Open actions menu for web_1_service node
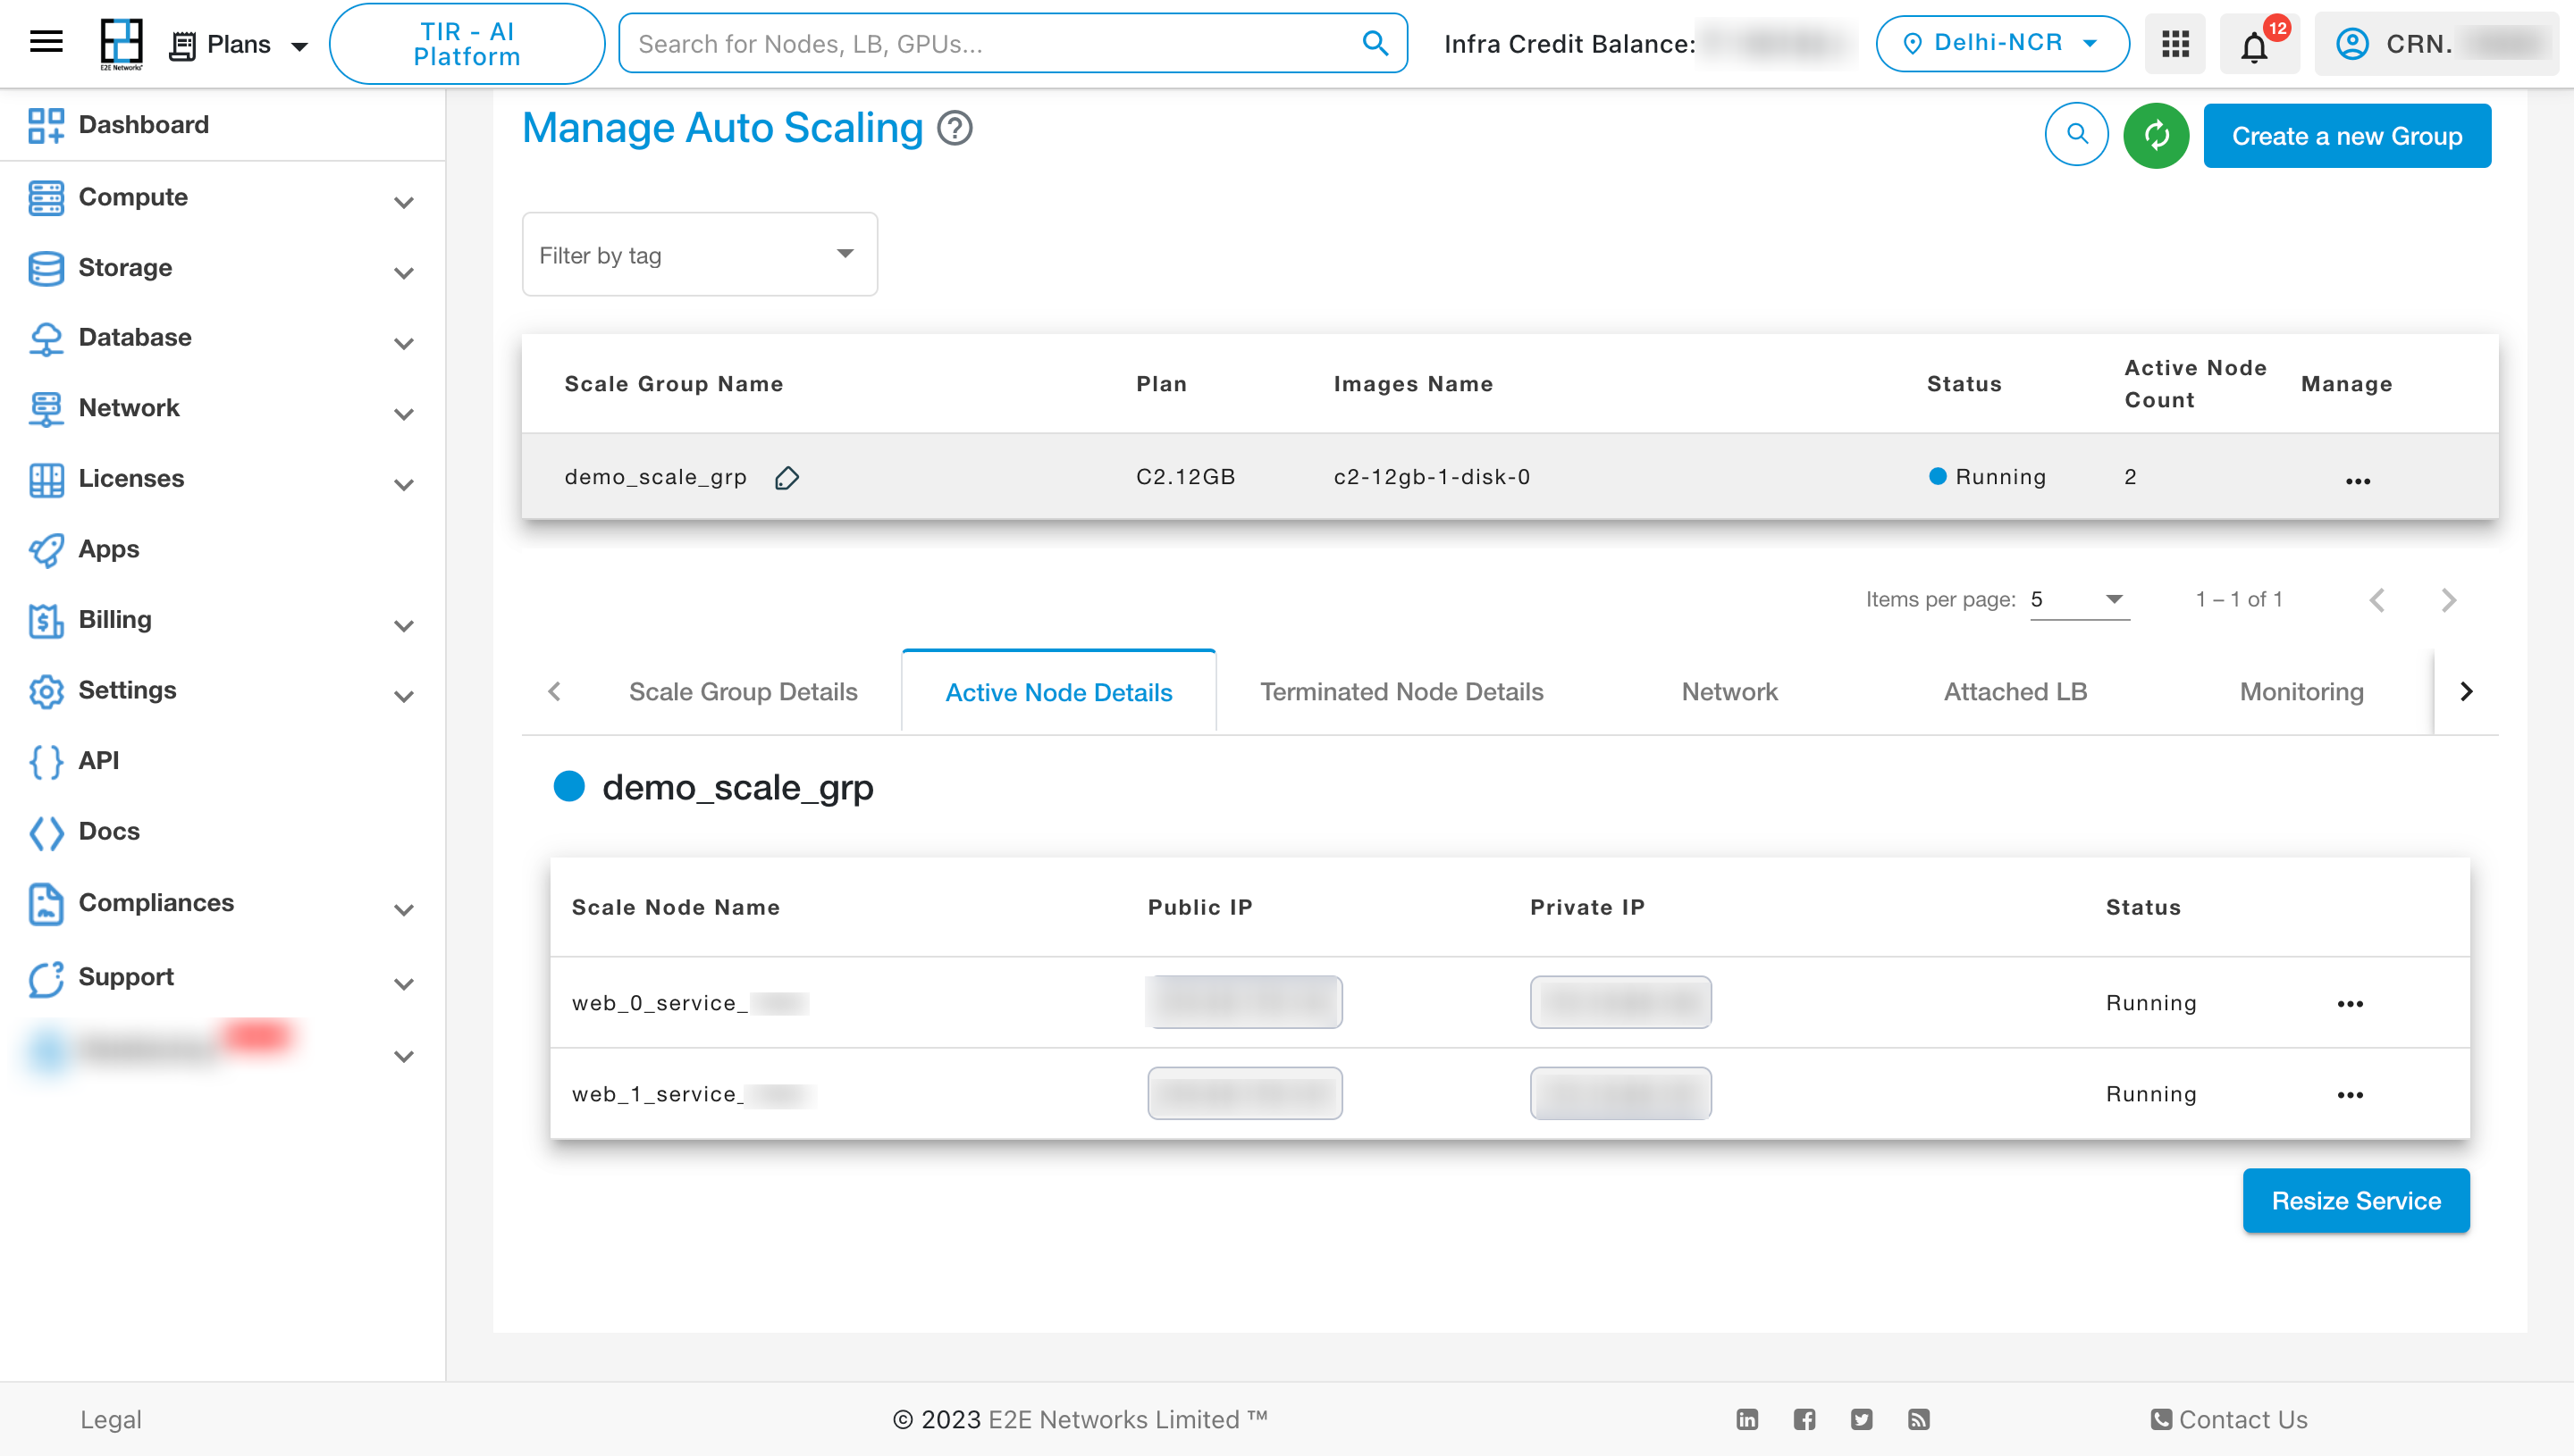This screenshot has height=1456, width=2574. point(2350,1095)
